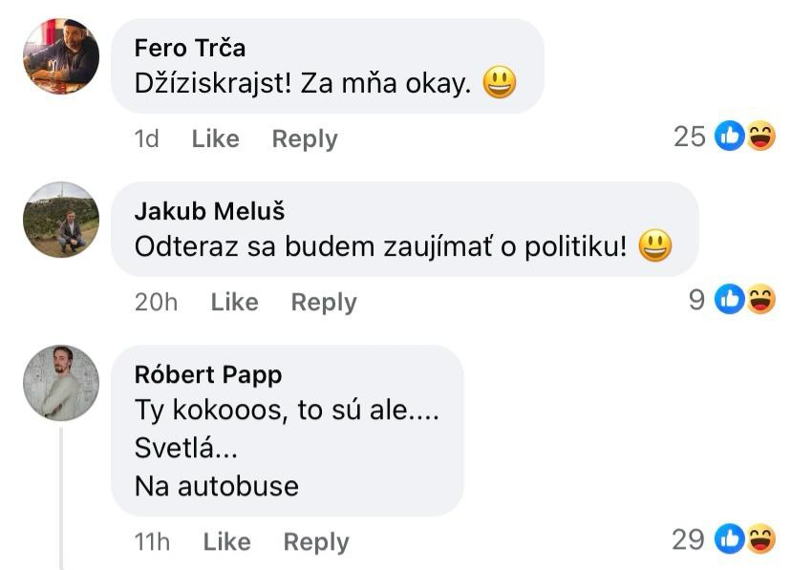Open the reaction icons on Jakub Meluš's comment
The width and height of the screenshot is (791, 570).
pos(745,301)
